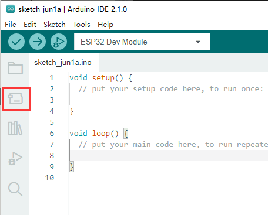The height and width of the screenshot is (215, 268).
Task: Open the Library Manager books icon
Action: pyautogui.click(x=15, y=128)
